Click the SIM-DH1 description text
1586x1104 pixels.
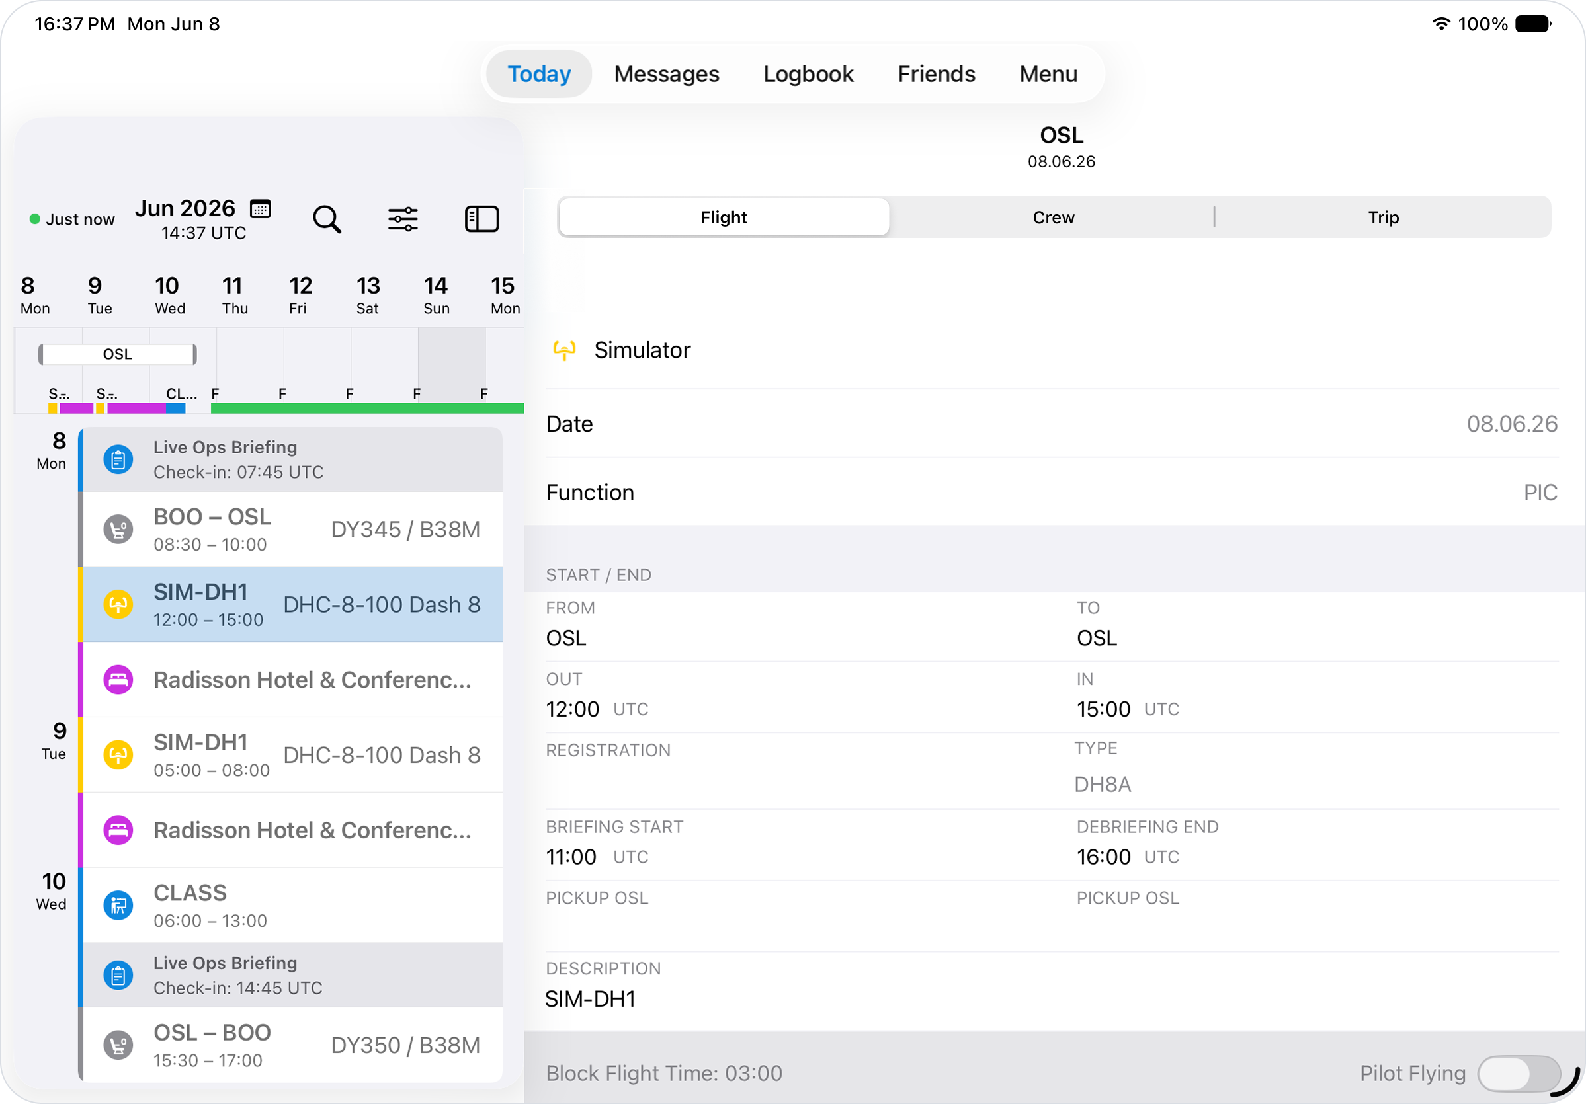(591, 999)
